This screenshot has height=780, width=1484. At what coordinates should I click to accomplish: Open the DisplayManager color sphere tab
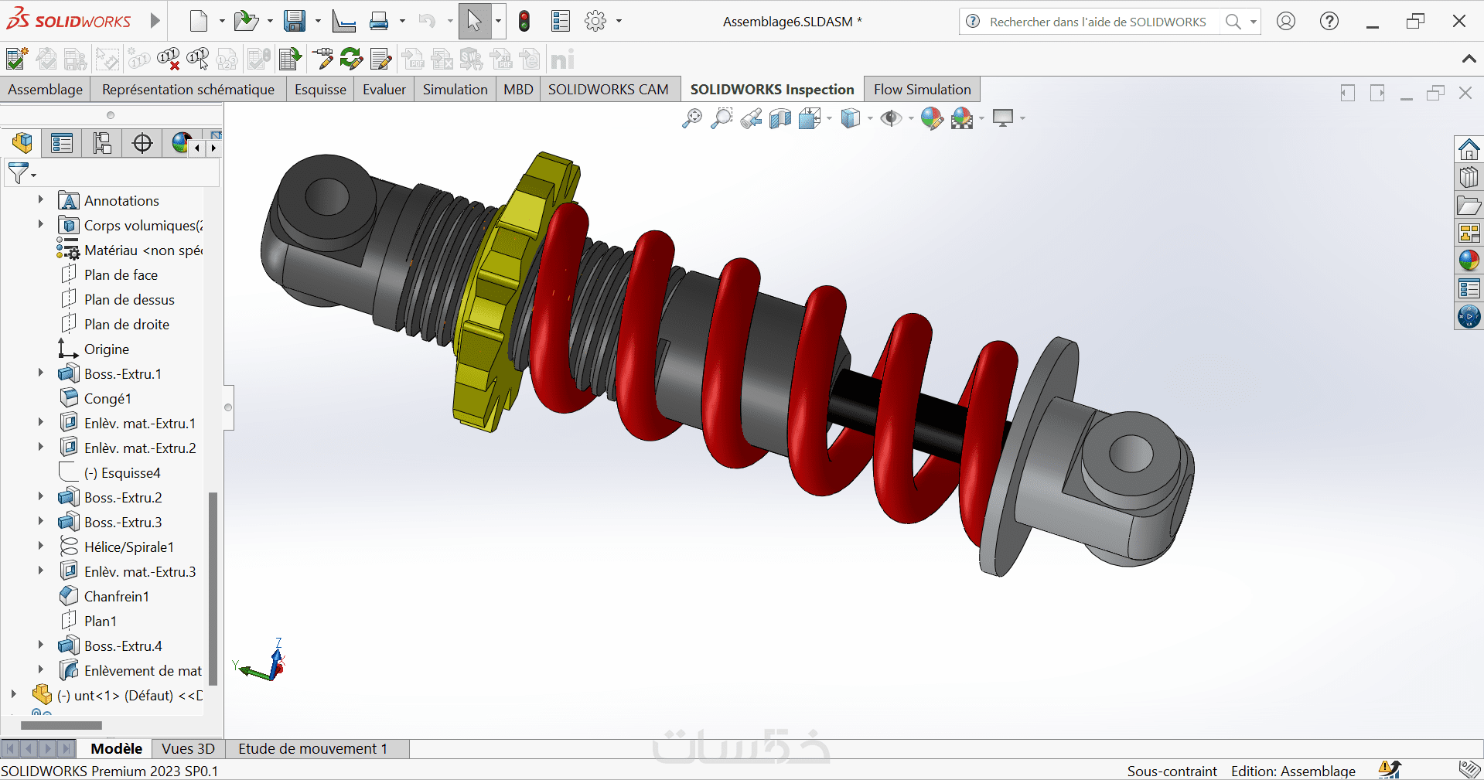click(181, 143)
